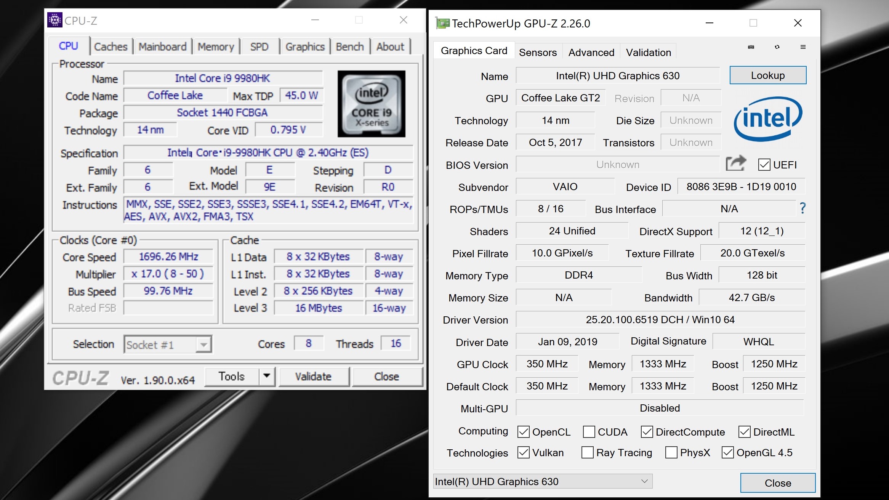
Task: Switch to the Mainboard tab
Action: (x=162, y=46)
